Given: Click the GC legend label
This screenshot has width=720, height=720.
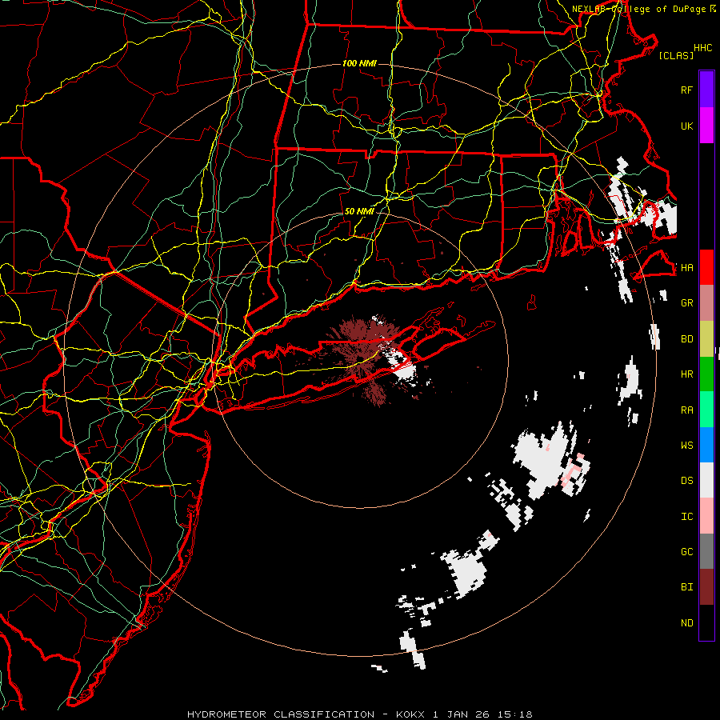Looking at the screenshot, I should 686,552.
